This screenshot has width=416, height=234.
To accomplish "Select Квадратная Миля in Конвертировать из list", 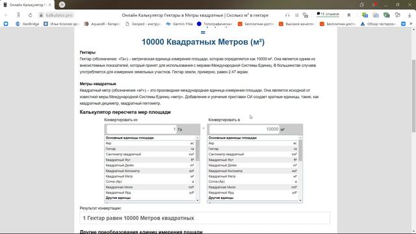I will (x=150, y=187).
